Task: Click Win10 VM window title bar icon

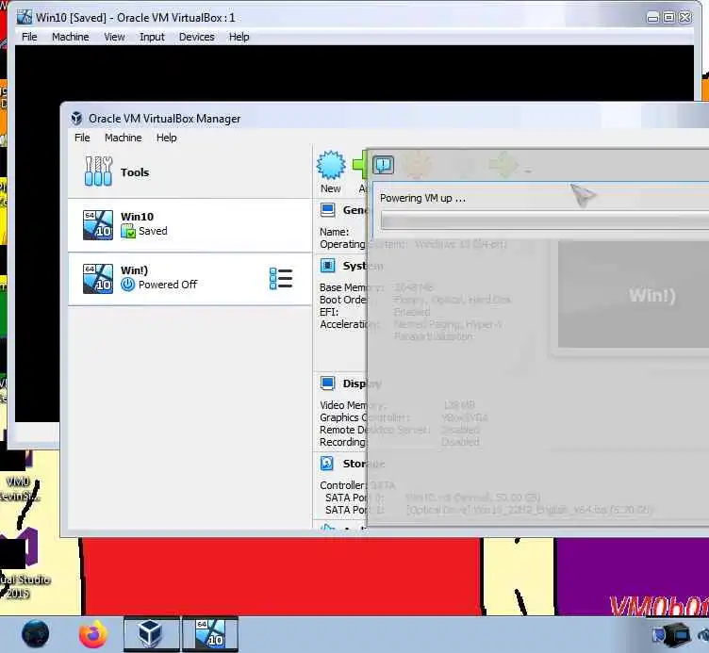Action: pyautogui.click(x=25, y=18)
